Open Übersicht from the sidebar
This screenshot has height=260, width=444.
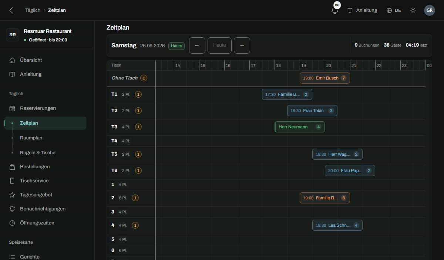click(x=45, y=60)
